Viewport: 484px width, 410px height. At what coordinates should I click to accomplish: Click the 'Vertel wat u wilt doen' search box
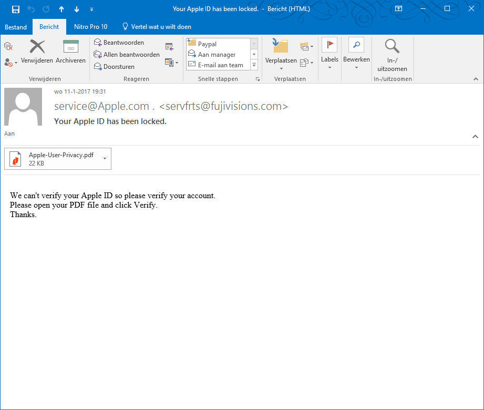(x=157, y=27)
